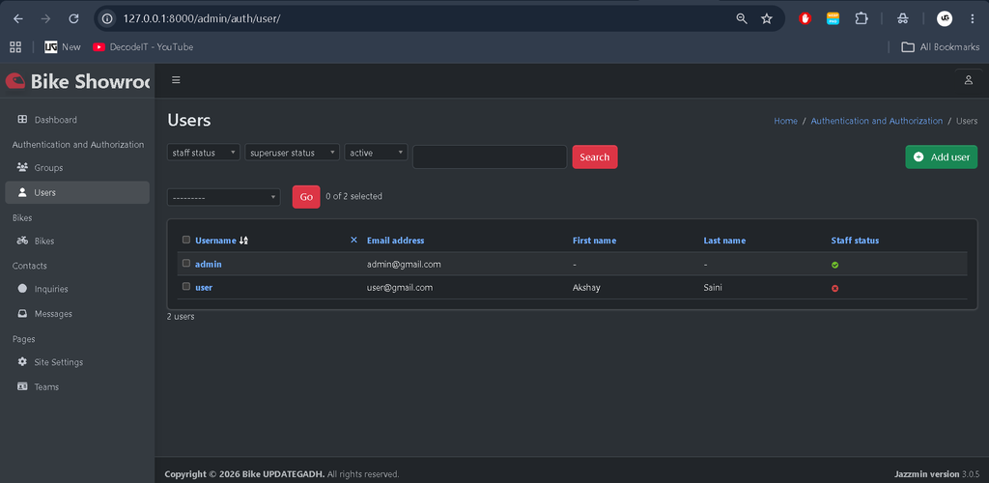Image resolution: width=989 pixels, height=483 pixels.
Task: Click the Go button
Action: [x=306, y=197]
